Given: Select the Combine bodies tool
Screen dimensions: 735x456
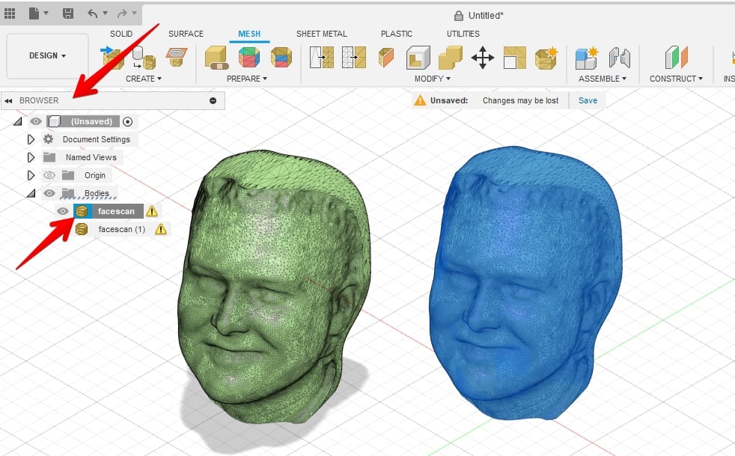Looking at the screenshot, I should point(451,58).
